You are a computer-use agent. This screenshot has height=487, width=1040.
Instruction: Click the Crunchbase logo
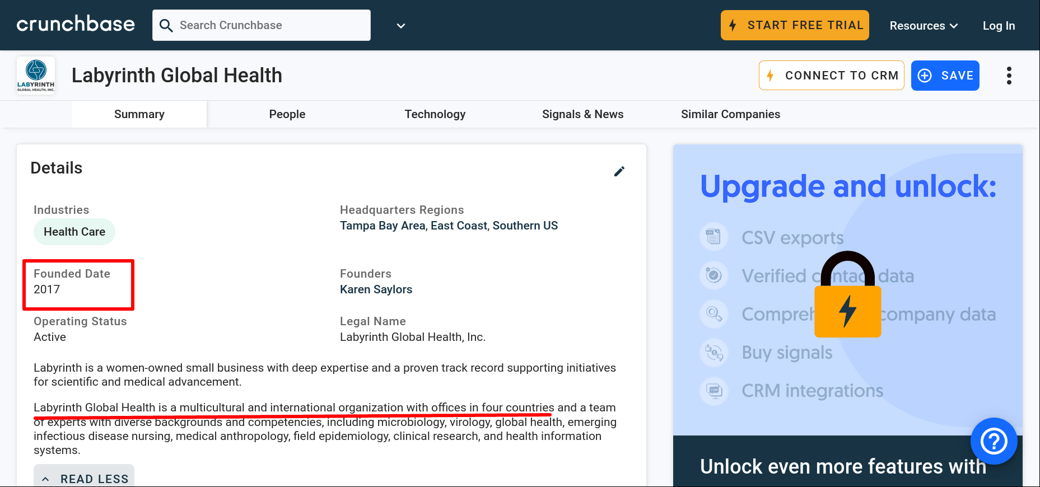pos(76,25)
